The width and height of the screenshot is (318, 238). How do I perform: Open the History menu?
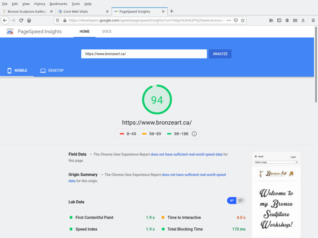[x=39, y=4]
